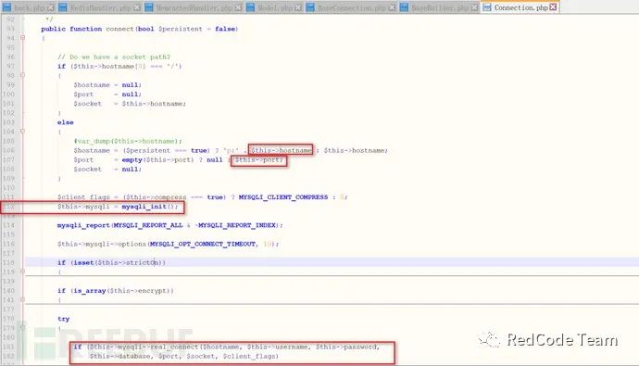Close the hack.php tab

click(51, 7)
